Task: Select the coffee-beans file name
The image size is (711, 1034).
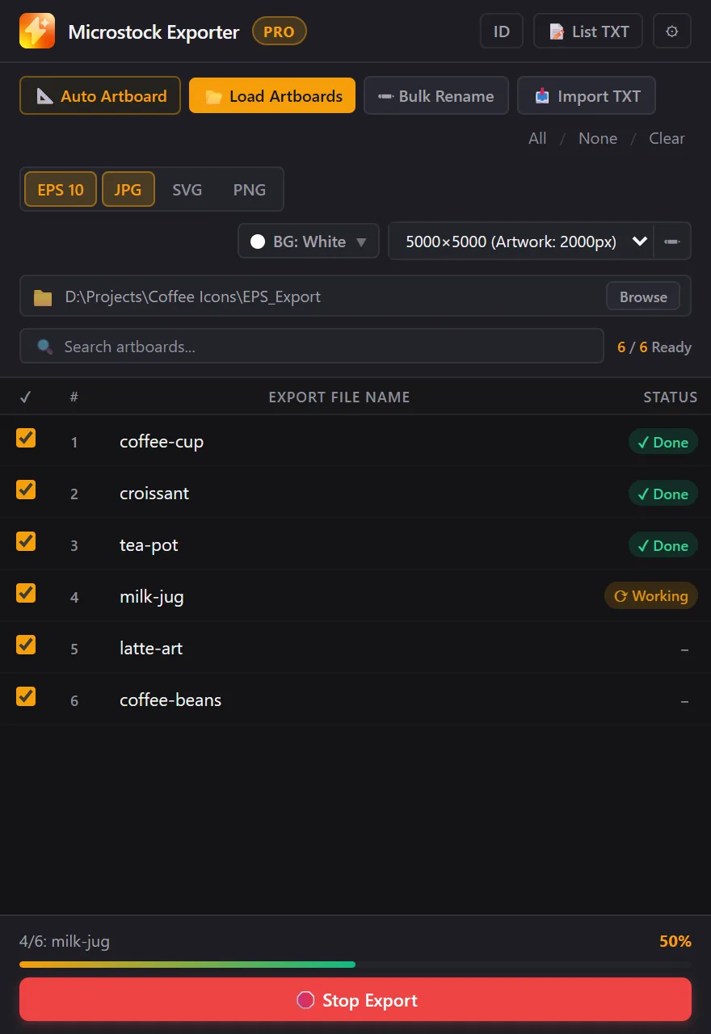Action: pyautogui.click(x=170, y=700)
